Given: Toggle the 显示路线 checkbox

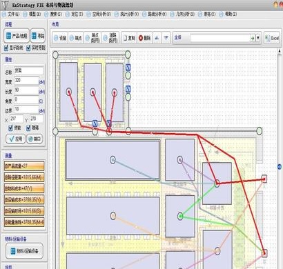Looking at the screenshot, I should tap(6, 48).
